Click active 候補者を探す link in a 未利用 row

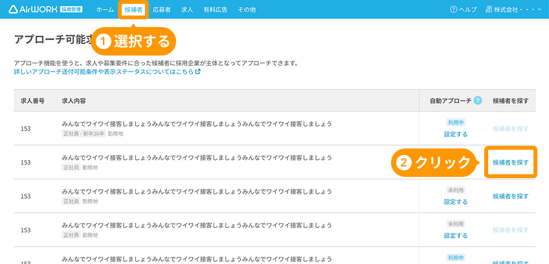511,196
